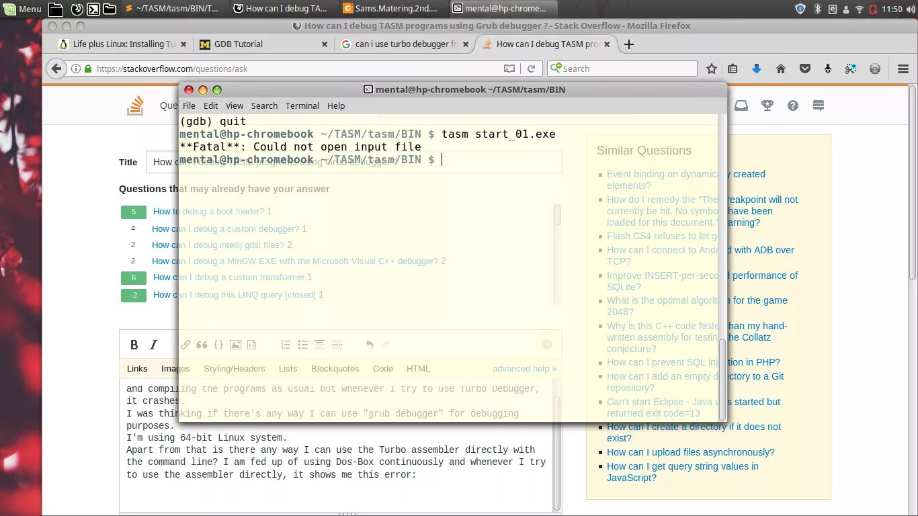Click the Firefox launcher icon in top panel
This screenshot has width=918, height=516.
[77, 9]
